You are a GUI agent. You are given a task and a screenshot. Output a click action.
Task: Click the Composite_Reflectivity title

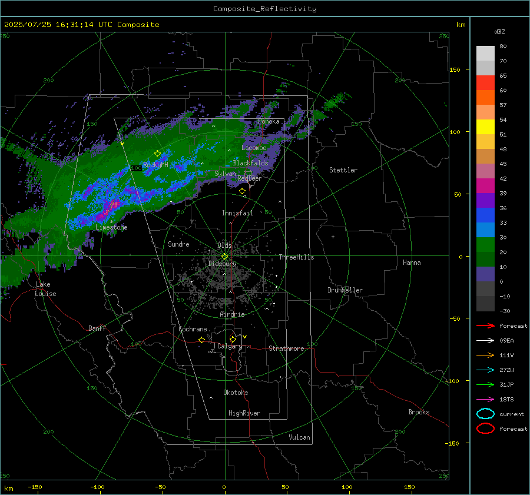click(265, 9)
